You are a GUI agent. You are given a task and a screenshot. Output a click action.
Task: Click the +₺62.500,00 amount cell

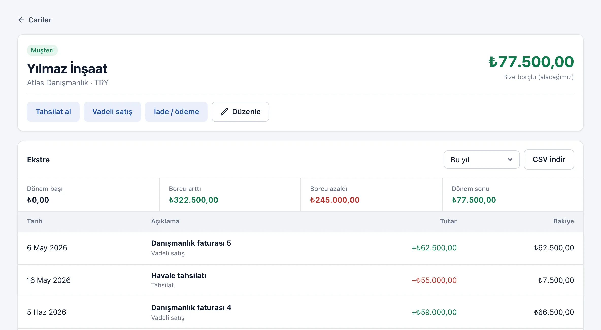[x=434, y=248]
